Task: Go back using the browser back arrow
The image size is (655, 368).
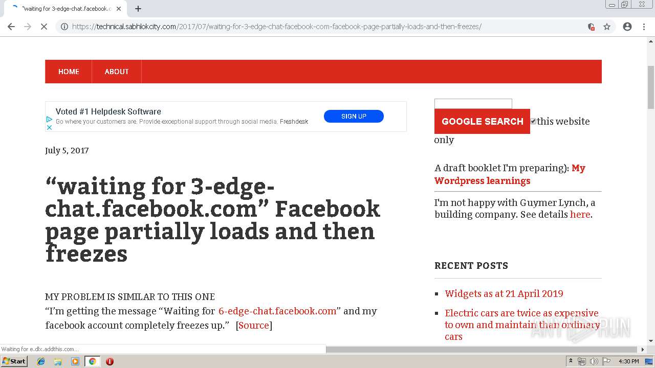Action: (x=11, y=27)
